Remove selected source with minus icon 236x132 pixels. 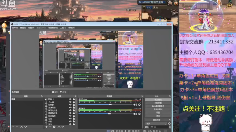(x=50, y=127)
